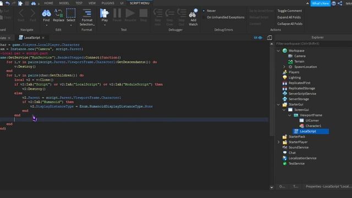The image size is (352, 198).
Task: Collapse the StarterGui node
Action: pyautogui.click(x=278, y=105)
